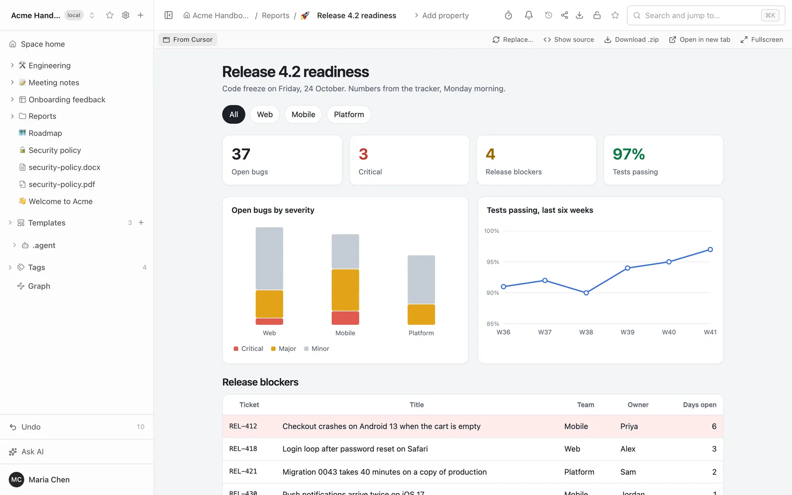Click the W38 data point on chart
Viewport: 792px width, 495px height.
pos(586,293)
